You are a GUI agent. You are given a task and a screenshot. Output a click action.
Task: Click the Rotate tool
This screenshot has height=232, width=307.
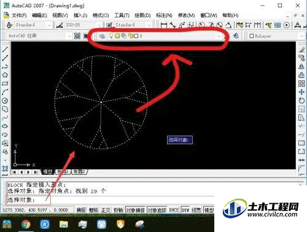point(301,101)
